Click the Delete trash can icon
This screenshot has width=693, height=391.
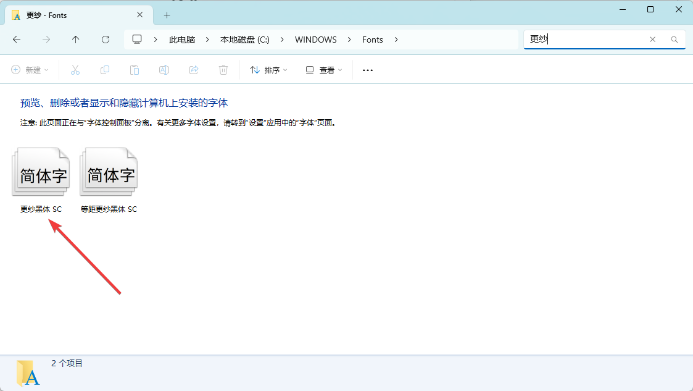point(223,70)
